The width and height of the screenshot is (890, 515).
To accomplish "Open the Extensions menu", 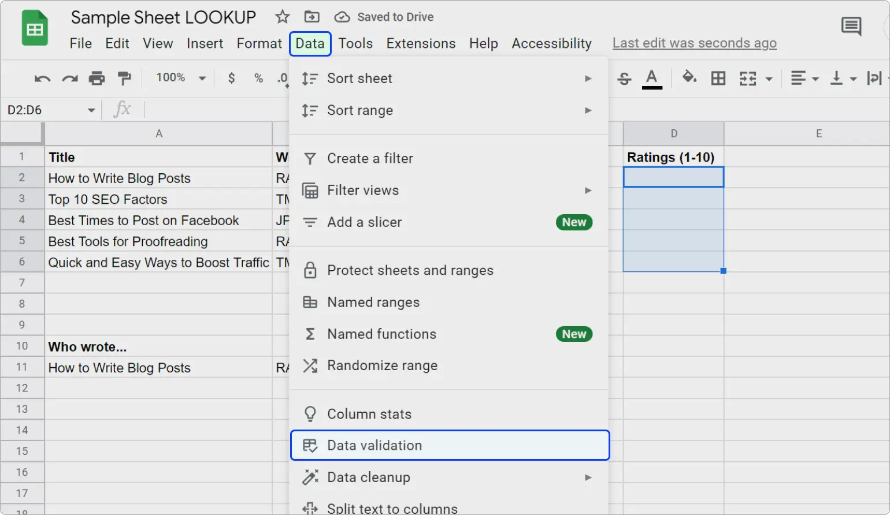I will coord(421,43).
